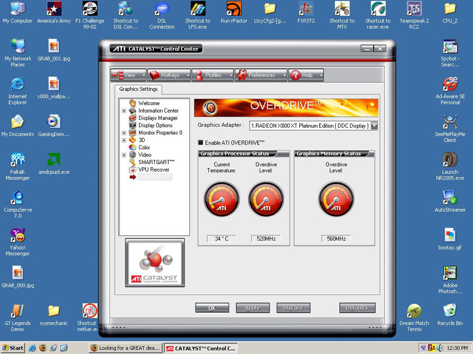Screen dimensions: 473x354
Task: Open the Preferences dropdown menu
Action: click(x=261, y=75)
